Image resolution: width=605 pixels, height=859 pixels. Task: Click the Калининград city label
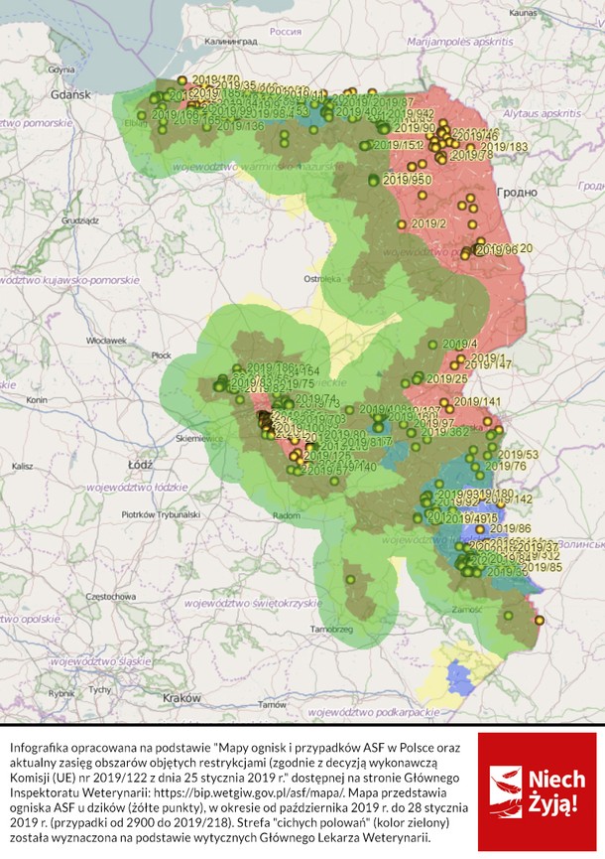[x=231, y=42]
